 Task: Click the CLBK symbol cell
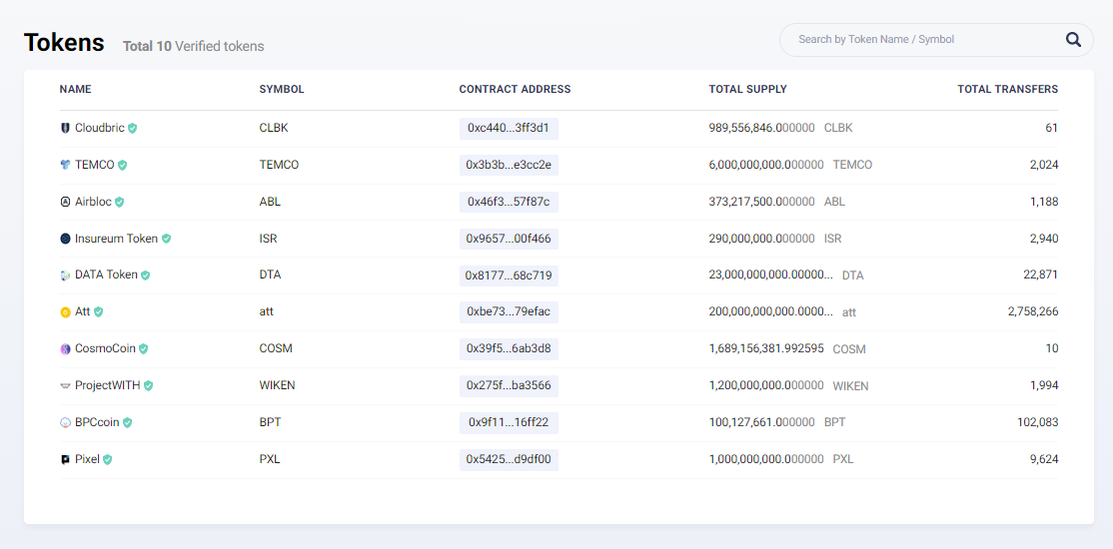click(x=274, y=129)
